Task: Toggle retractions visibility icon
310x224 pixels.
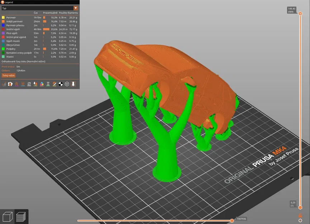Action: tap(17, 84)
